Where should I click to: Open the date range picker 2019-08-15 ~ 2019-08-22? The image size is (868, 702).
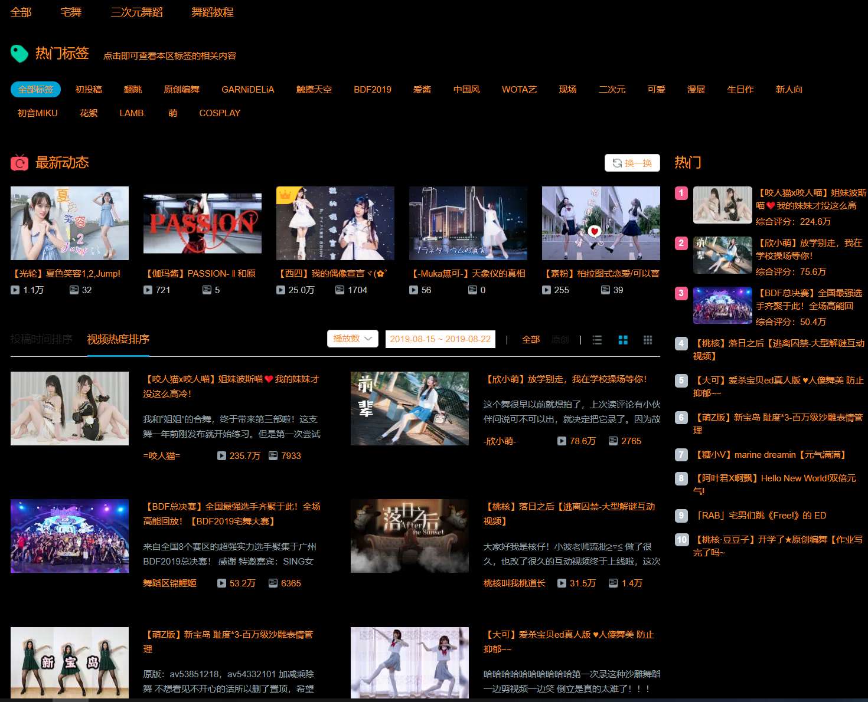tap(440, 339)
